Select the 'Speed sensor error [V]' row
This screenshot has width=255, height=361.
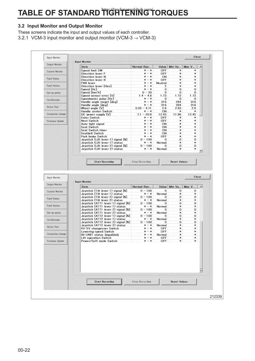tap(140, 96)
